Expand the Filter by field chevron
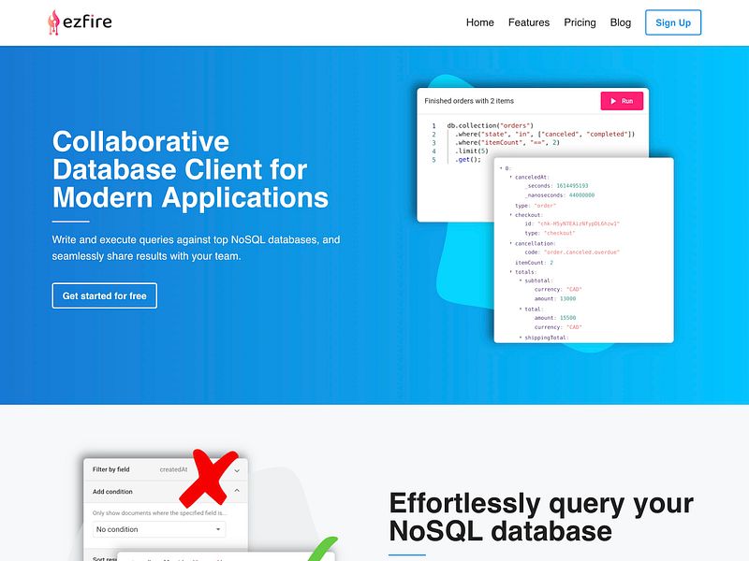749x561 pixels. click(x=237, y=471)
